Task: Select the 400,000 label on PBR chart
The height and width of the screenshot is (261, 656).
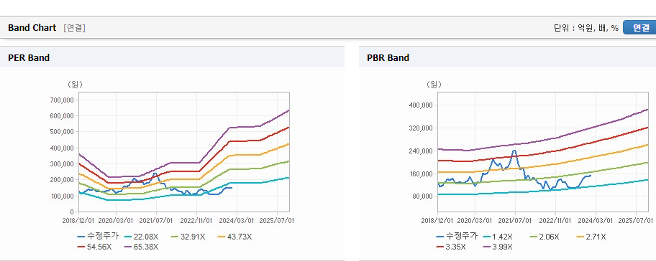Action: point(422,105)
